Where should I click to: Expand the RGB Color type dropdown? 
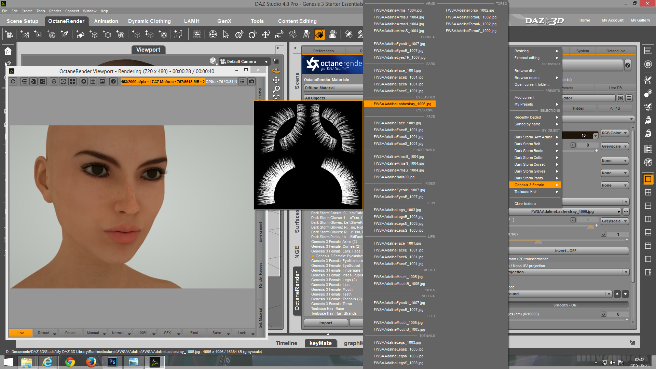pyautogui.click(x=615, y=133)
